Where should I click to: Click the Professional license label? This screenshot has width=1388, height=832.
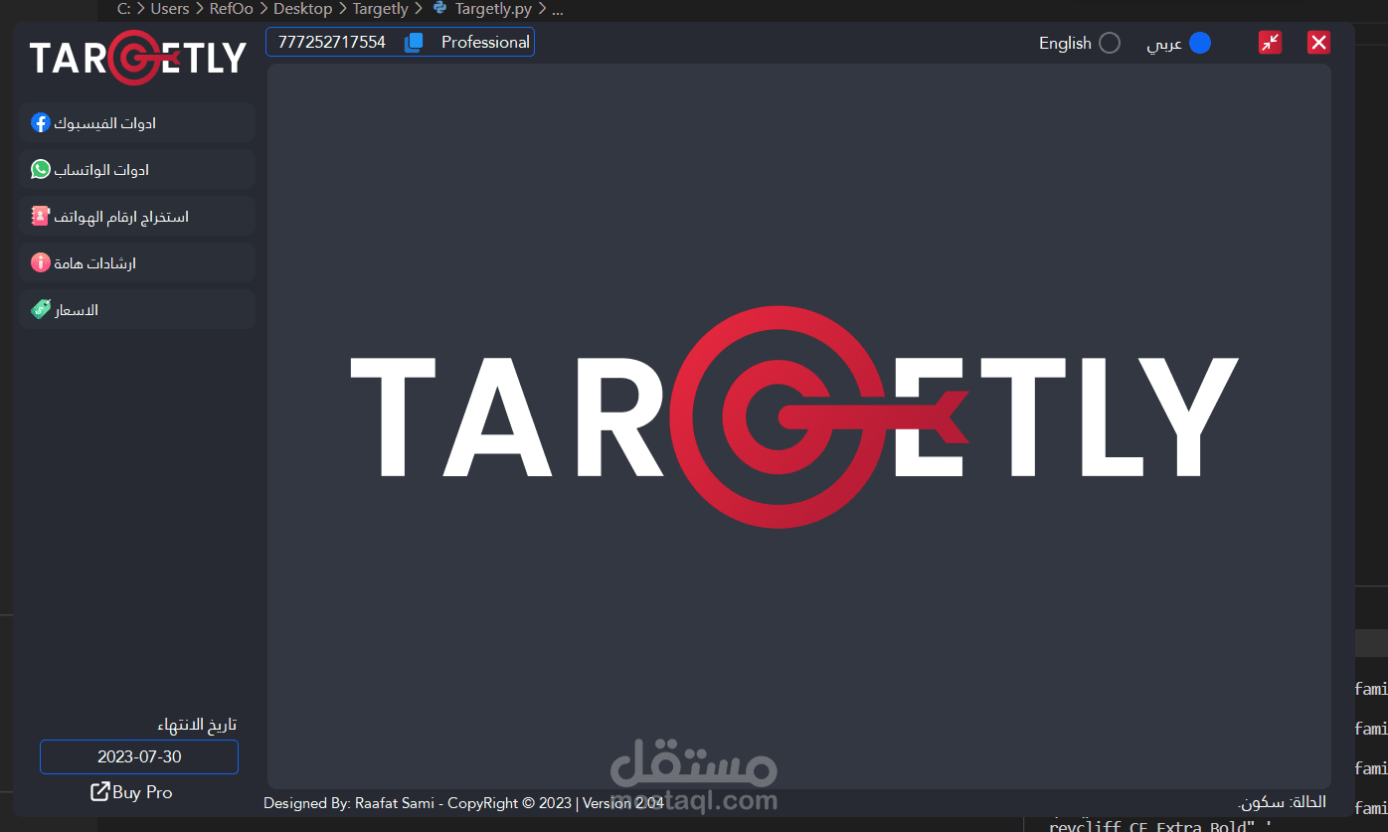pyautogui.click(x=485, y=42)
